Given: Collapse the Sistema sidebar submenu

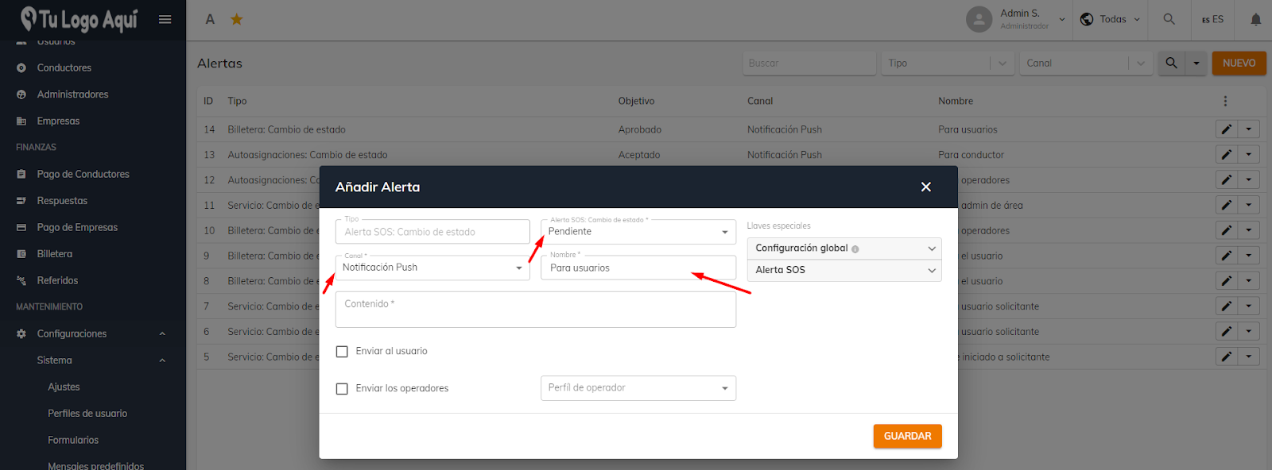Looking at the screenshot, I should pos(162,360).
